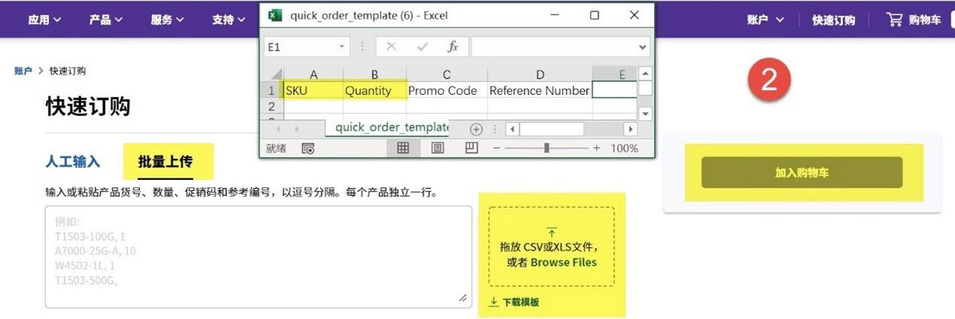Switch to Page Layout view icon
The width and height of the screenshot is (955, 319).
[x=437, y=148]
